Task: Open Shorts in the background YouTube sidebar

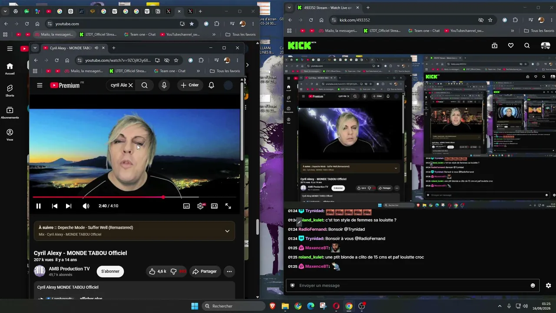Action: tap(10, 90)
